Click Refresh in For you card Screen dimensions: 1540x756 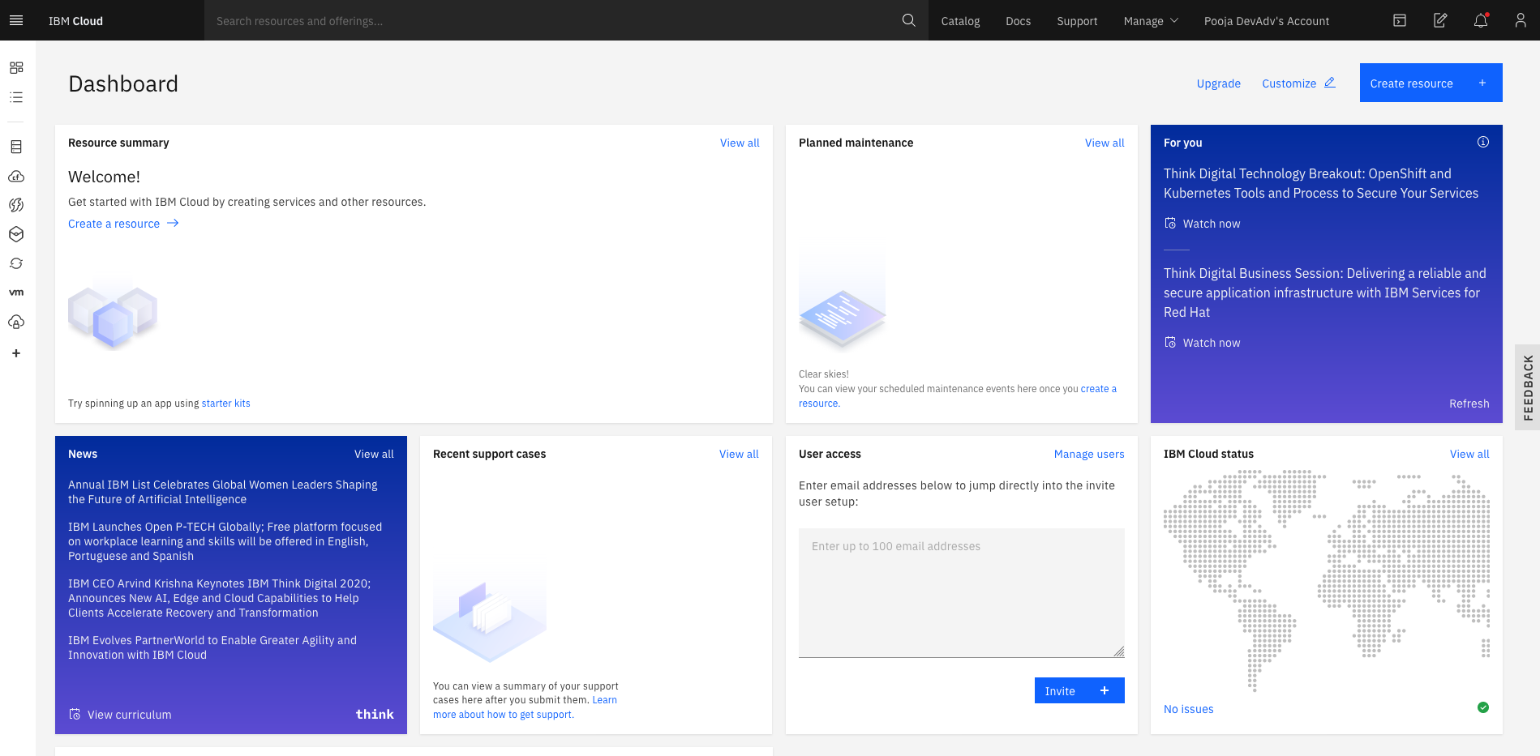coord(1469,404)
